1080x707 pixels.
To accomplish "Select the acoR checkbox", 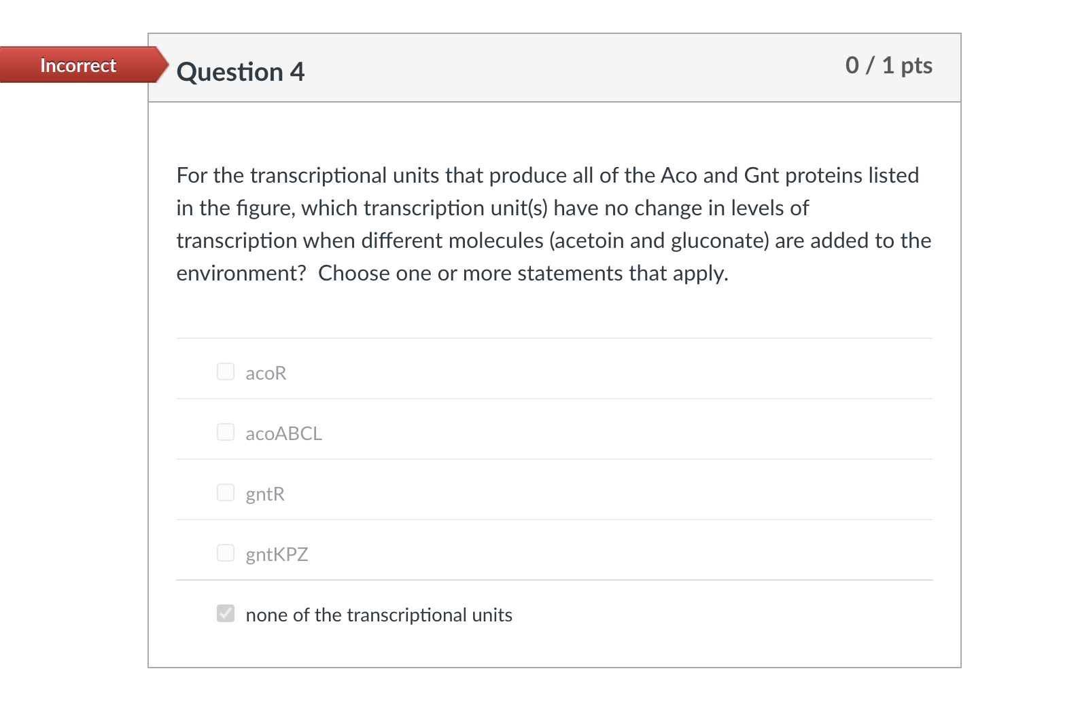I will point(225,371).
